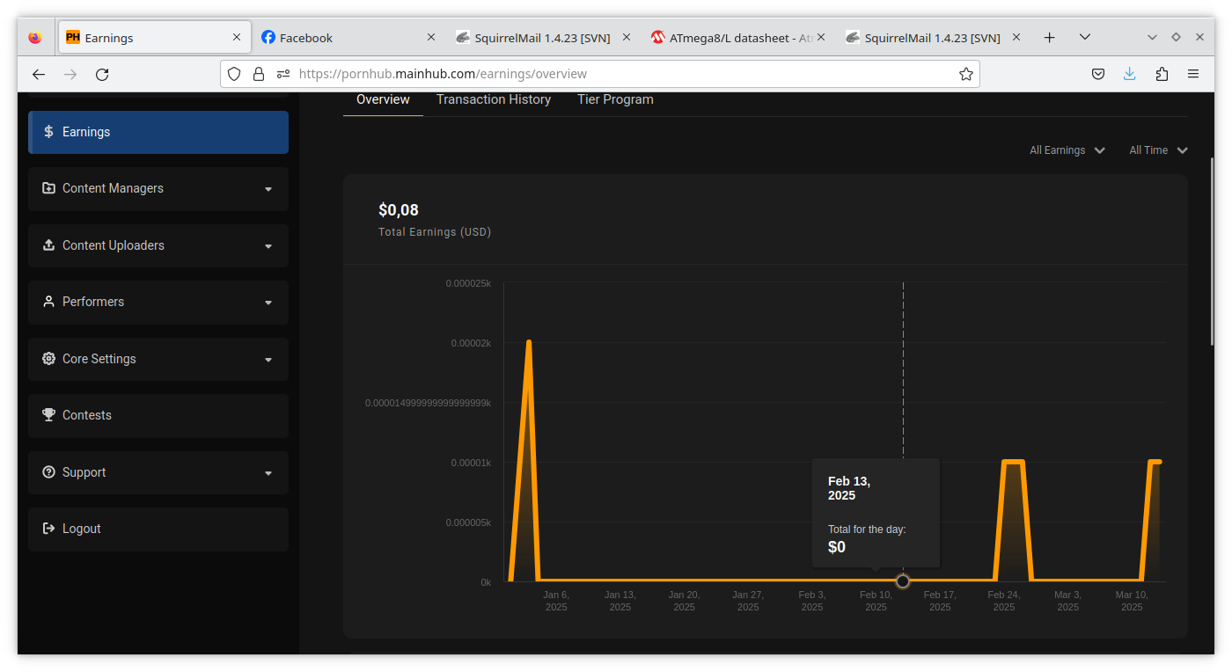This screenshot has height=672, width=1232.
Task: Click the padlock site information icon
Action: point(259,75)
